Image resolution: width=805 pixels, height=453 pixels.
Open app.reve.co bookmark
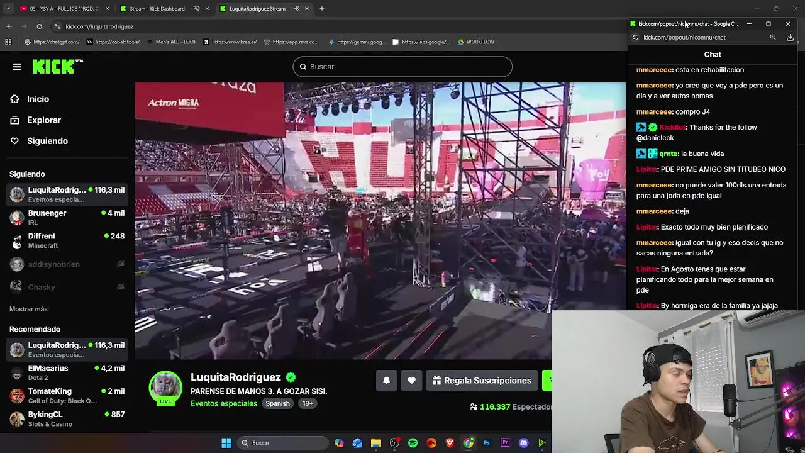click(291, 42)
